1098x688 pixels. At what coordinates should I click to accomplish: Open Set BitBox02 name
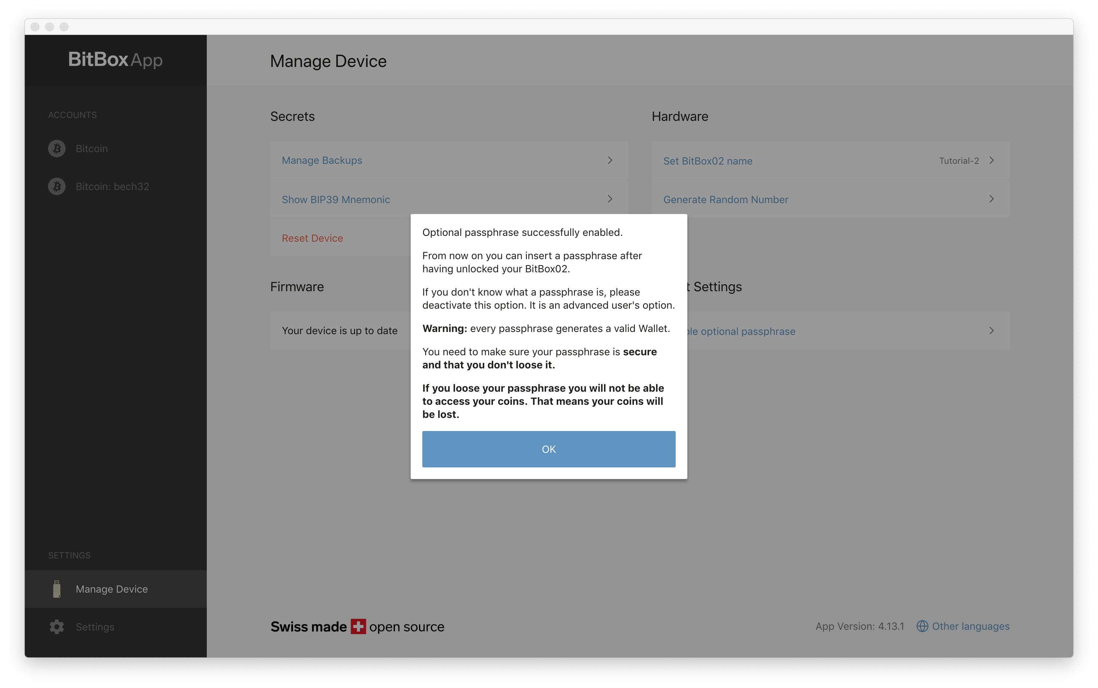830,160
